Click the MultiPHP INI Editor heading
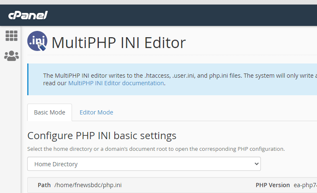This screenshot has width=317, height=193. pos(119,43)
